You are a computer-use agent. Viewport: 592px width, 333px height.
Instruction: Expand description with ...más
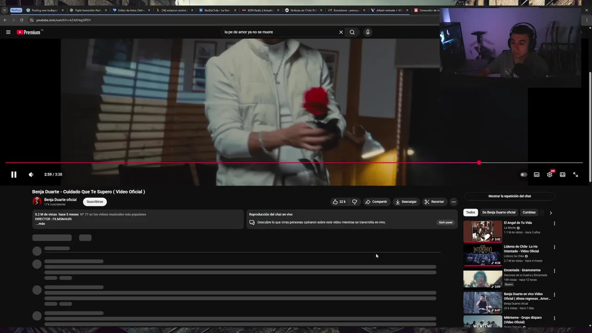tap(40, 224)
